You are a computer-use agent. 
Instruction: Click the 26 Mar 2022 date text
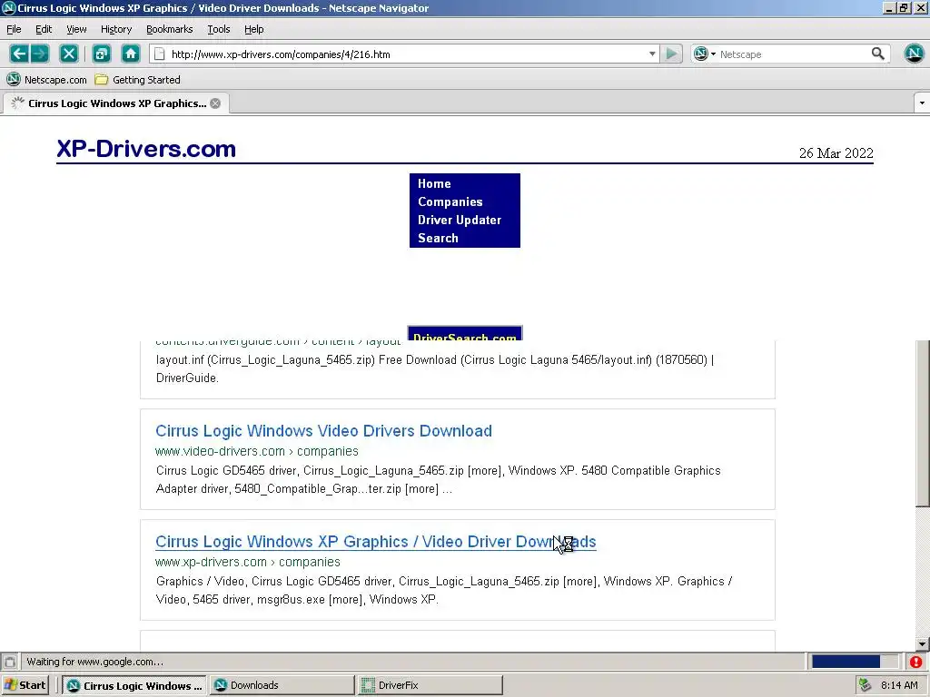836,152
